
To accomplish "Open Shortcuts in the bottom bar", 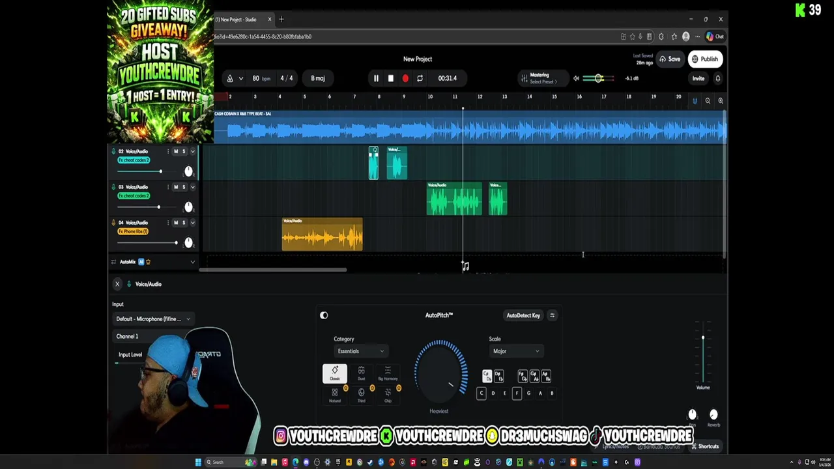I will click(x=704, y=447).
